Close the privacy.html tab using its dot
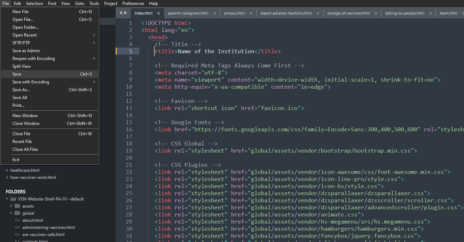Viewport: 464px width, 242px height. coord(251,13)
